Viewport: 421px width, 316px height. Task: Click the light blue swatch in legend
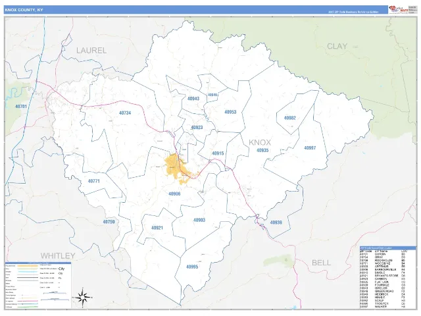click(28, 272)
